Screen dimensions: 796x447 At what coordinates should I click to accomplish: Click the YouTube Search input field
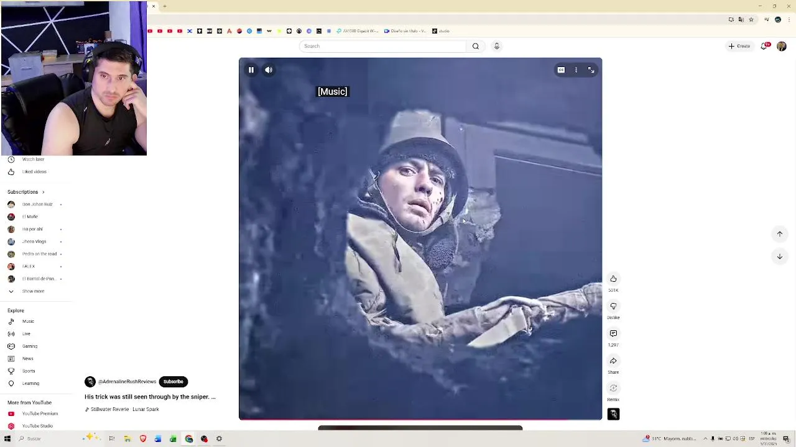(x=382, y=46)
